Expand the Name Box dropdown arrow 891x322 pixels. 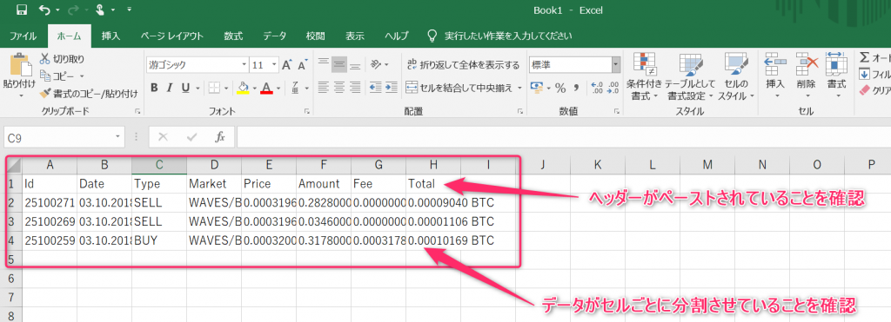coord(118,137)
